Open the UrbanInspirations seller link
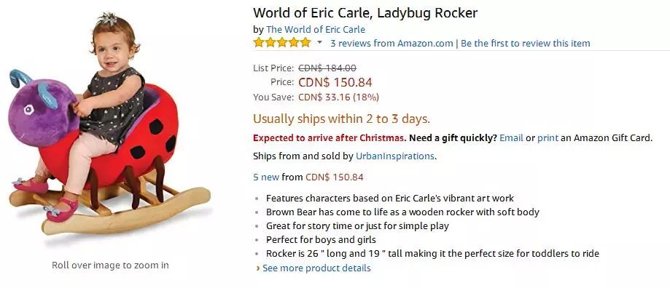 (395, 156)
